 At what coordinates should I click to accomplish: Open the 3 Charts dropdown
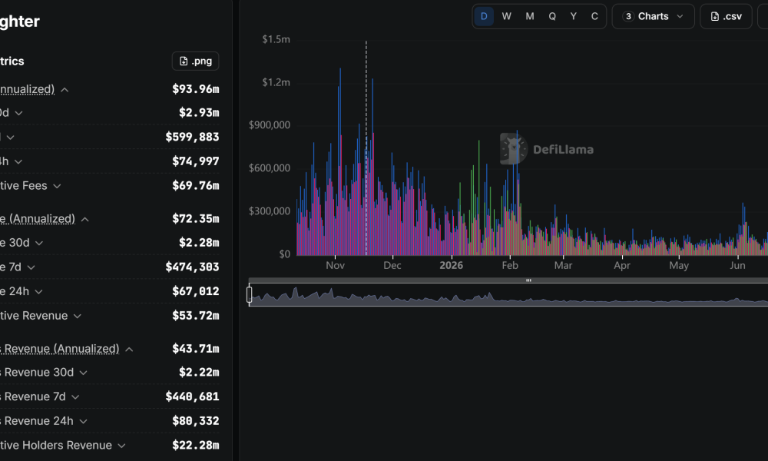(653, 16)
